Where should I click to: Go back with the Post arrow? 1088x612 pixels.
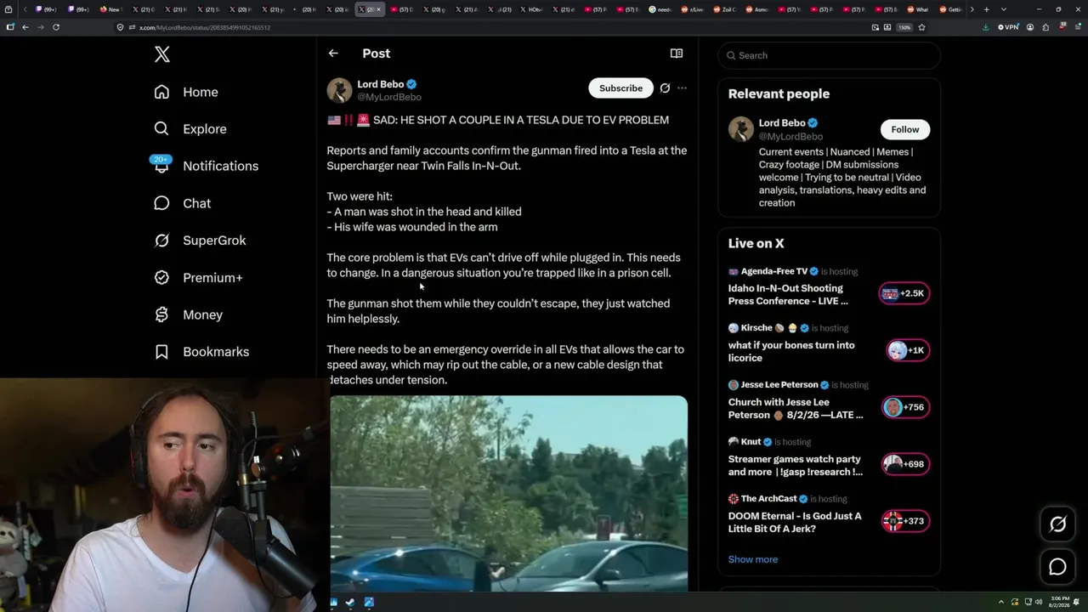pyautogui.click(x=333, y=54)
